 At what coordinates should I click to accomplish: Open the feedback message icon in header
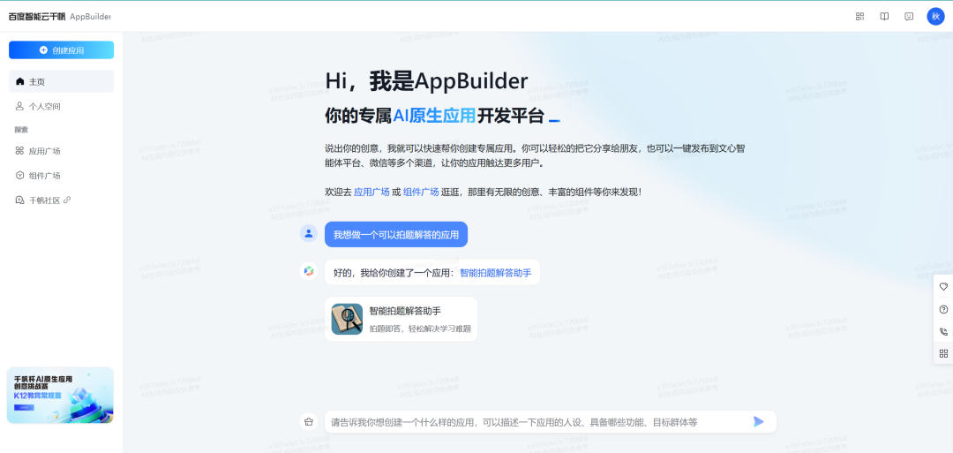pyautogui.click(x=909, y=17)
